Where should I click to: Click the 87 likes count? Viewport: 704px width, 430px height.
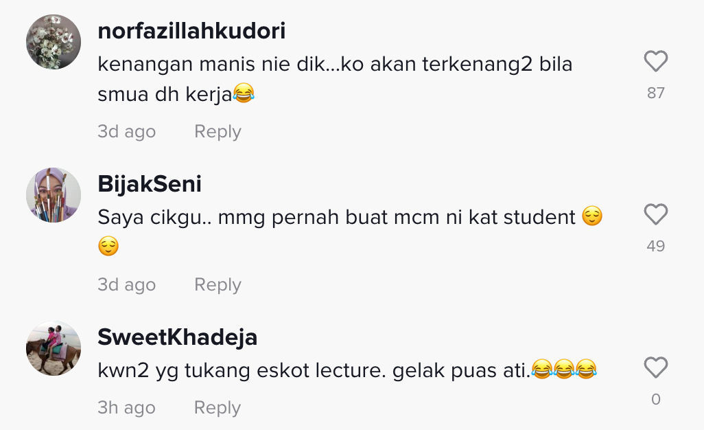pyautogui.click(x=656, y=93)
